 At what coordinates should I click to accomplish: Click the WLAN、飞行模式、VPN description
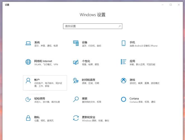click(46, 64)
